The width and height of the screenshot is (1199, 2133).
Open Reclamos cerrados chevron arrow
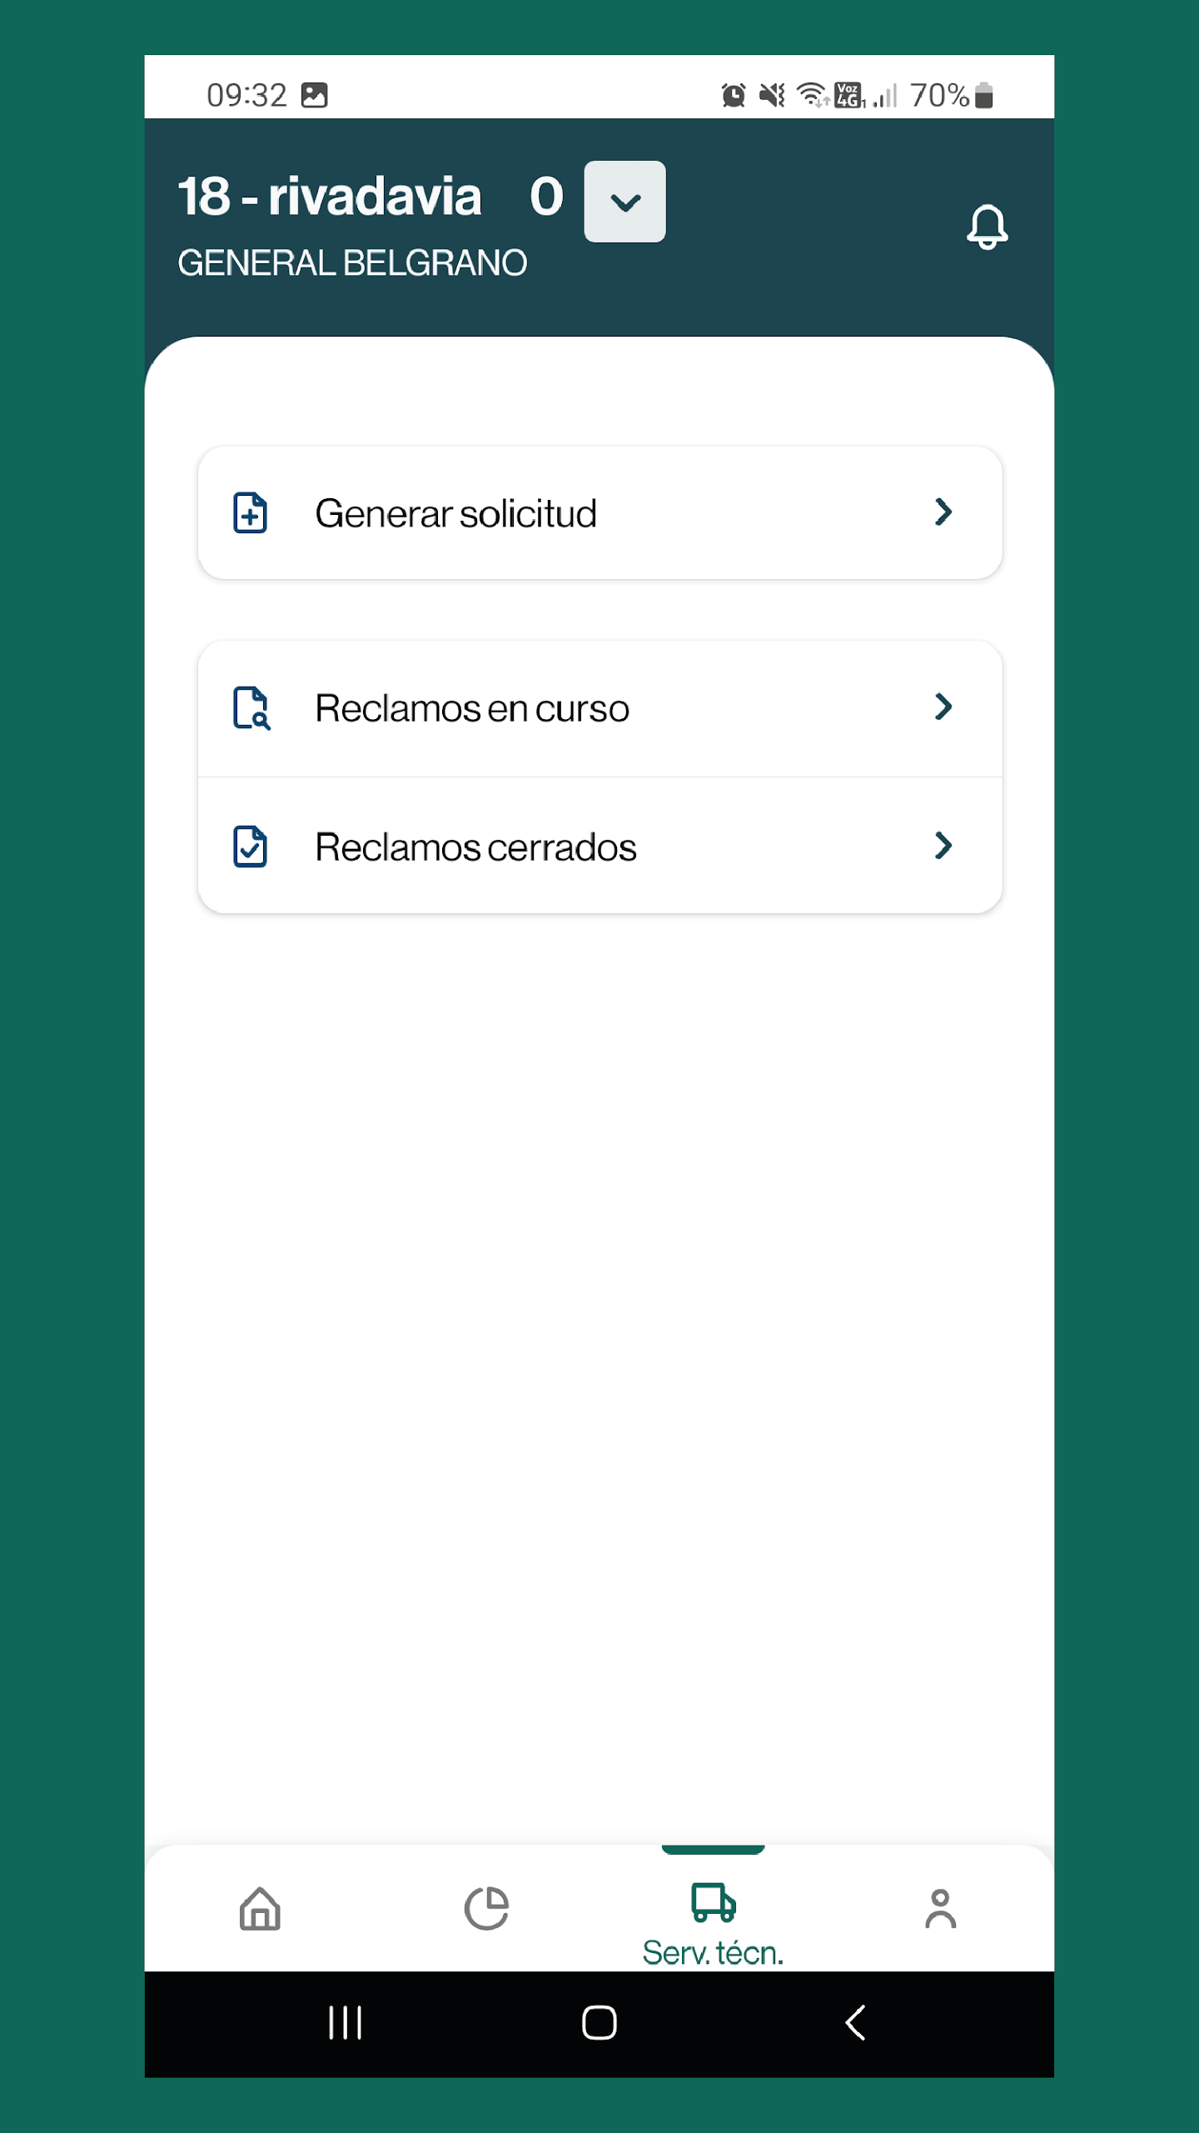[943, 846]
